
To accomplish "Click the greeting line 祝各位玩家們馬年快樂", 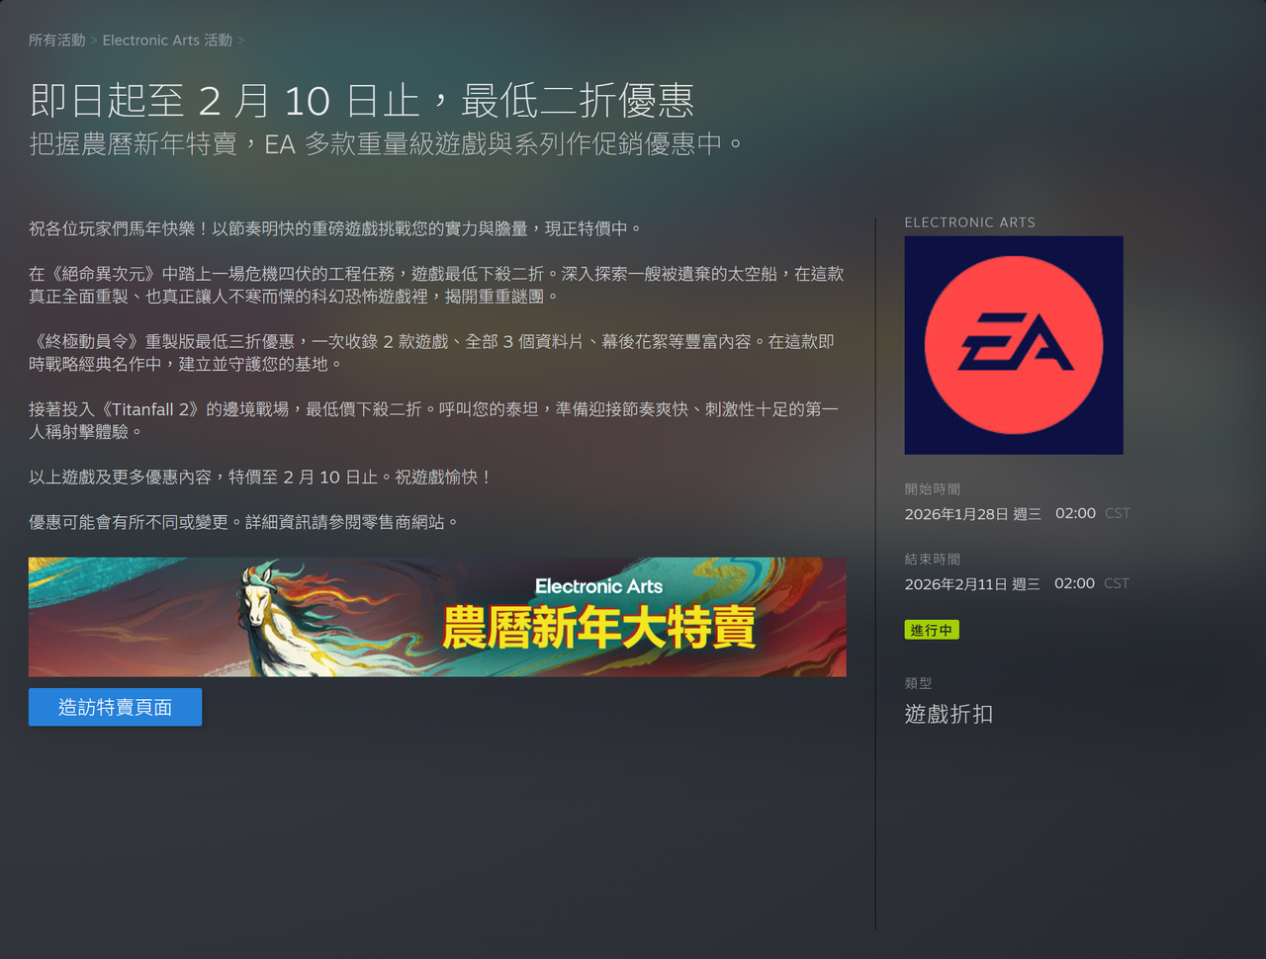I will pyautogui.click(x=335, y=228).
